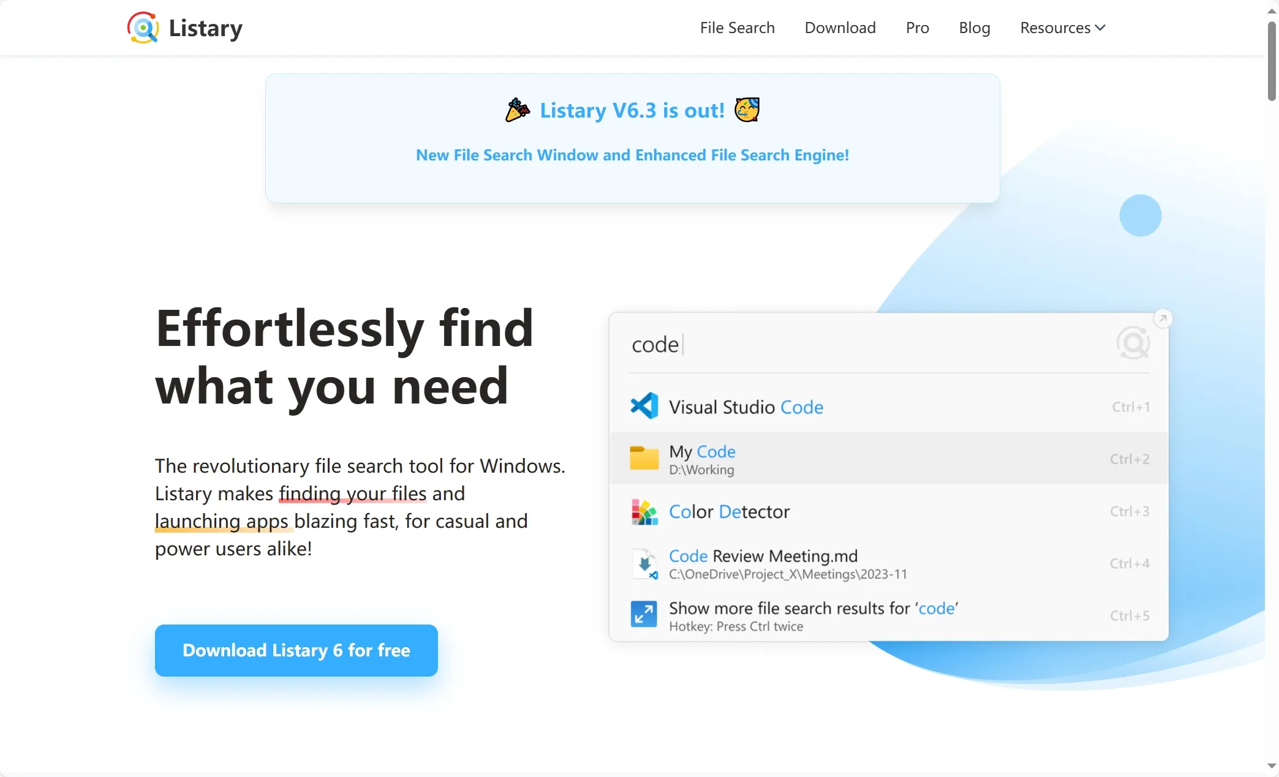Viewport: 1279px width, 777px height.
Task: Click the Ctrl+2 shortcut label
Action: tap(1130, 459)
